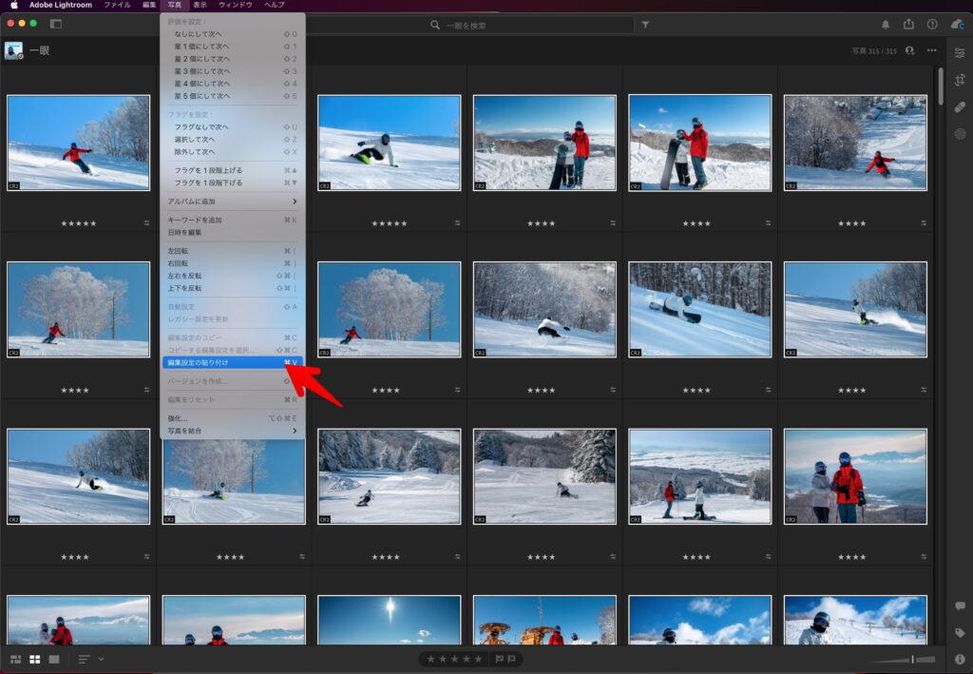The width and height of the screenshot is (973, 674).
Task: Open the 編集 menu in menu bar
Action: (x=149, y=5)
